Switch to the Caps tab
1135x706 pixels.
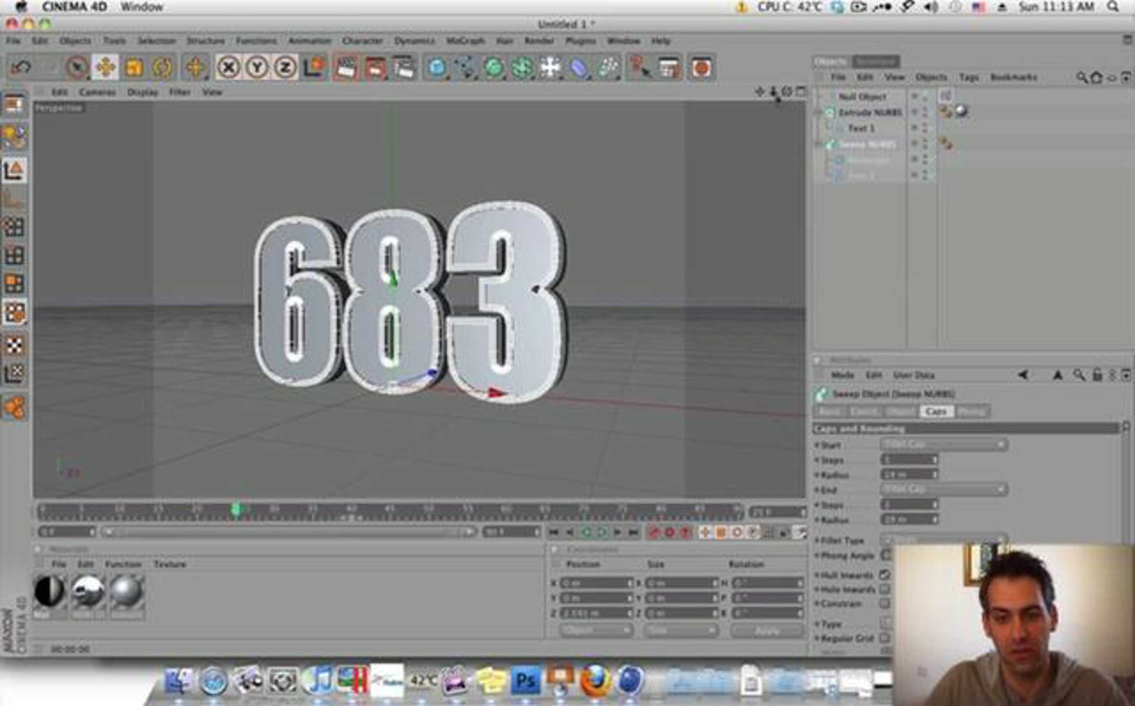click(x=936, y=411)
